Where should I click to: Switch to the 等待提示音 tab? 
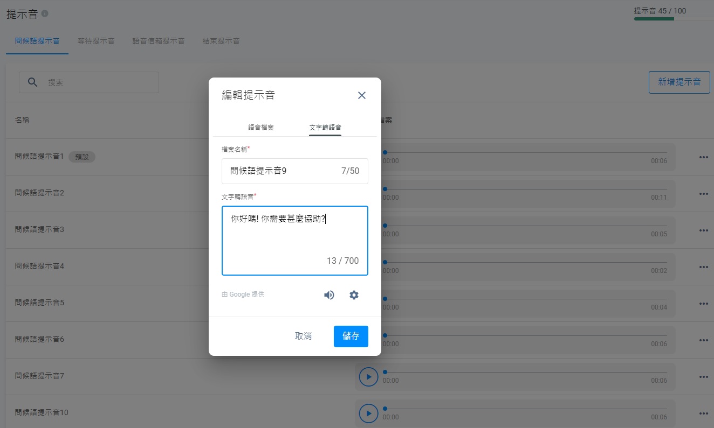(x=96, y=40)
